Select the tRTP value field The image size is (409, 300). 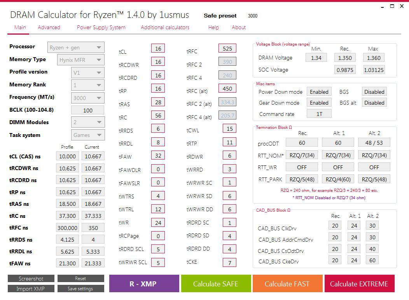[229, 142]
